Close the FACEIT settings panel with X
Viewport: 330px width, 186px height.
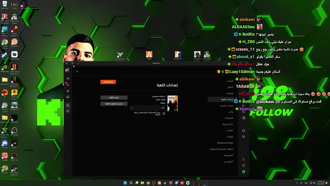(77, 72)
